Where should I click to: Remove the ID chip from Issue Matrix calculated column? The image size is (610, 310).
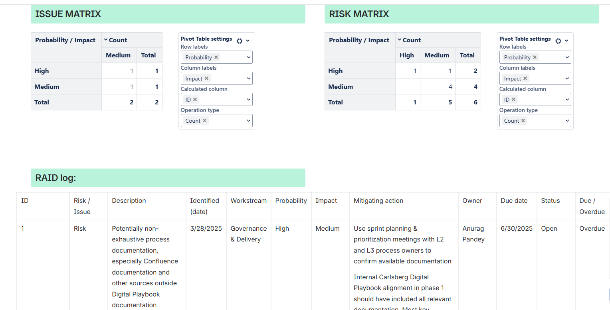pyautogui.click(x=195, y=99)
